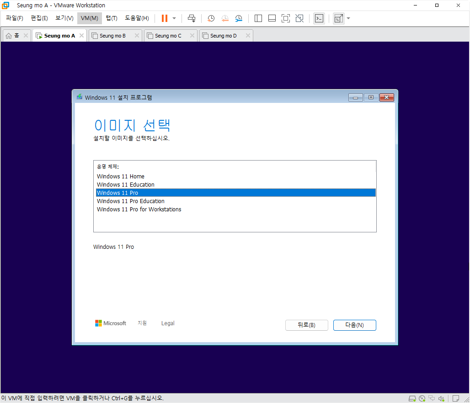Open the Legal link
The width and height of the screenshot is (470, 403).
coord(168,323)
